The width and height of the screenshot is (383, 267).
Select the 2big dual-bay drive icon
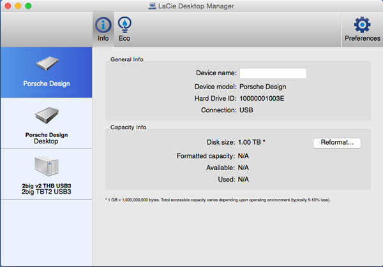(x=46, y=167)
